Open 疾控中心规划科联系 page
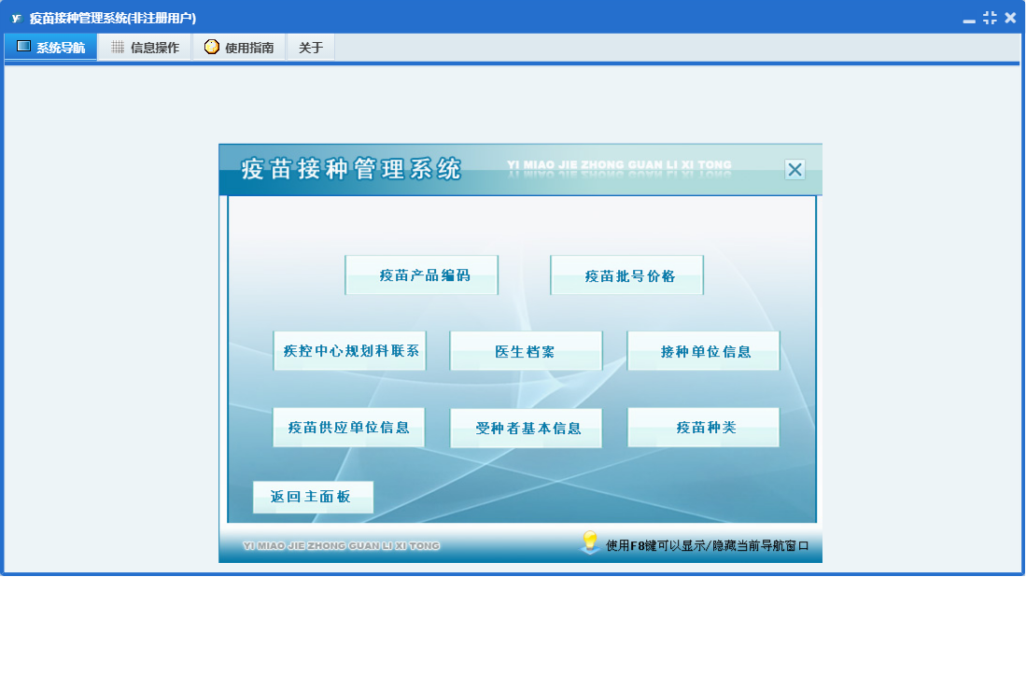The height and width of the screenshot is (675, 1026). click(349, 351)
